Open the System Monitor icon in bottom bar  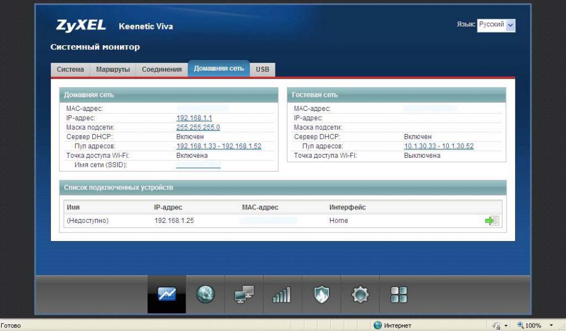[x=167, y=294]
